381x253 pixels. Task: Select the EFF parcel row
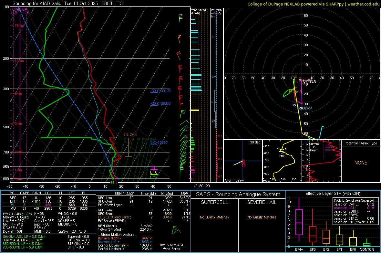(x=49, y=201)
